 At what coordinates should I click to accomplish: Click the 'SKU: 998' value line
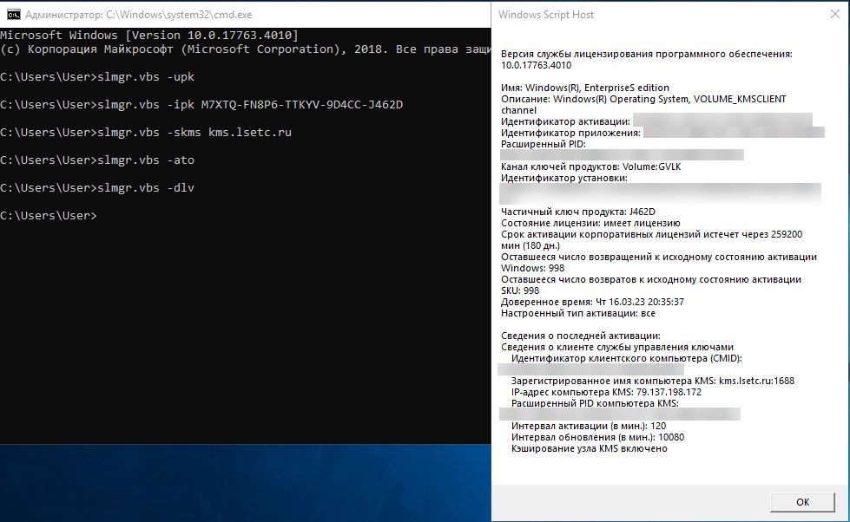click(520, 290)
